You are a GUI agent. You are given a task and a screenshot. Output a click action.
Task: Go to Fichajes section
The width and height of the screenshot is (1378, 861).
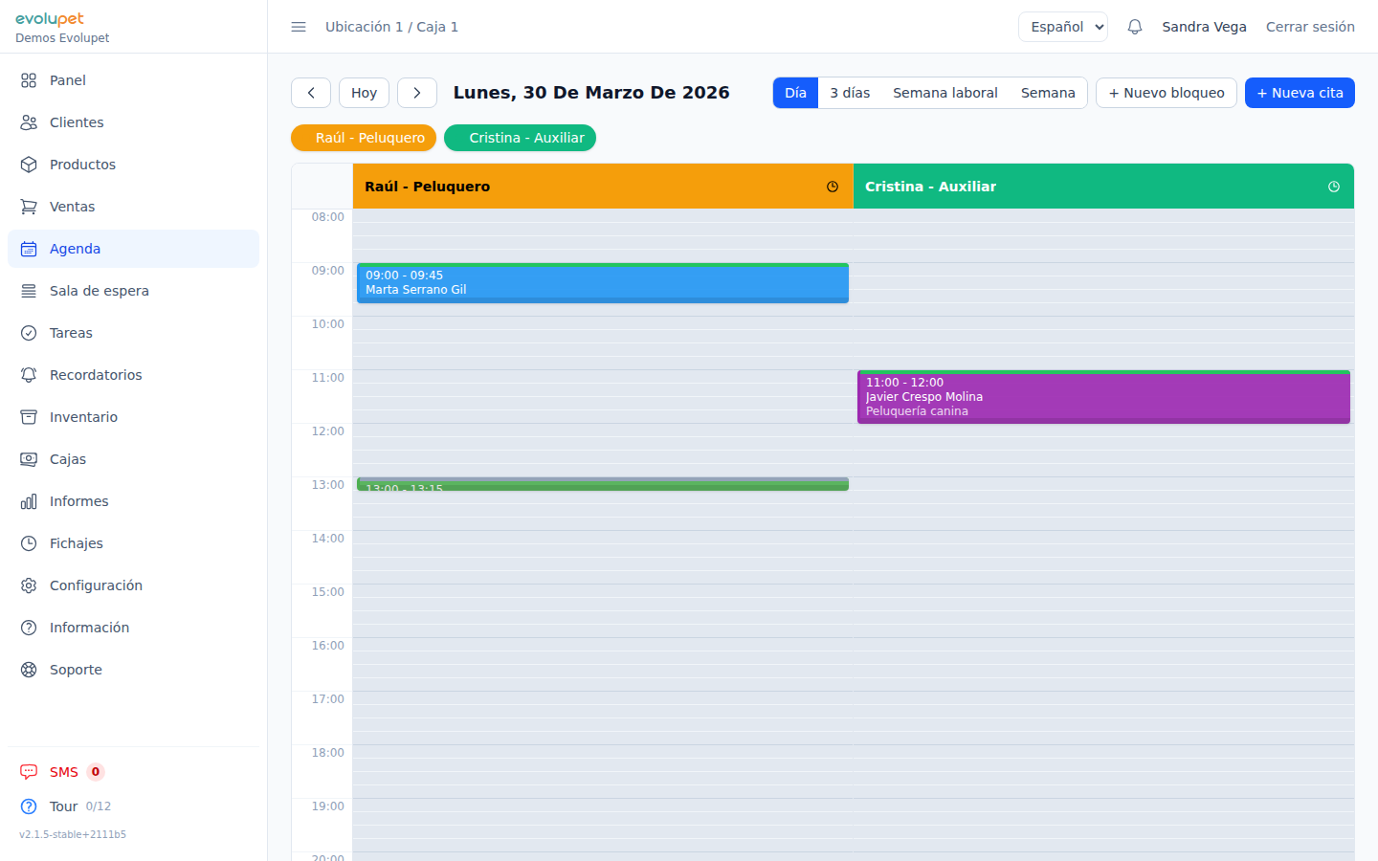coord(76,543)
